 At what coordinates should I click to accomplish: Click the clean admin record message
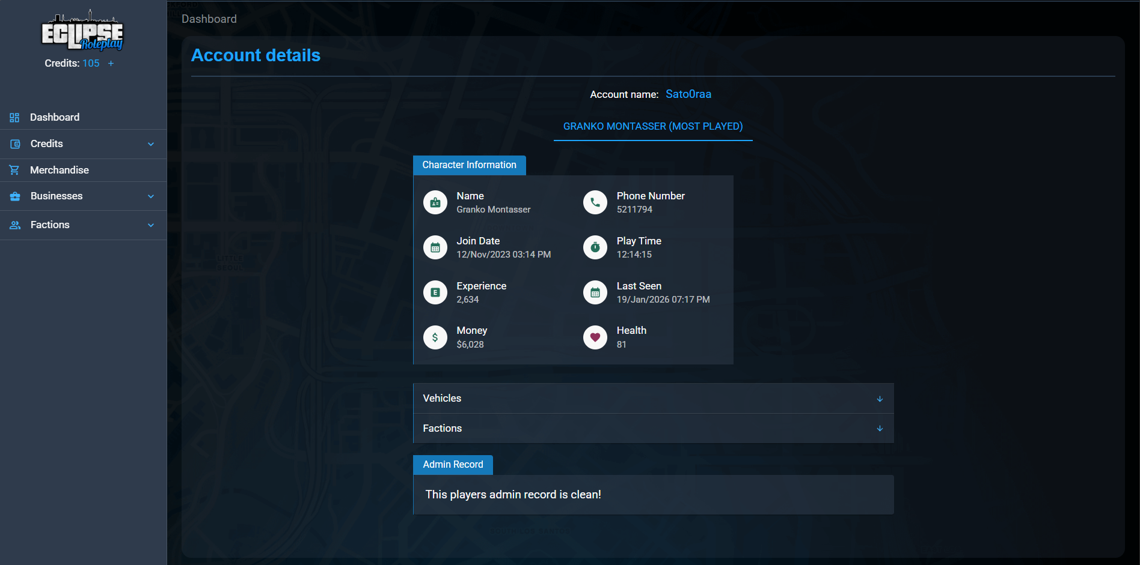click(x=513, y=495)
